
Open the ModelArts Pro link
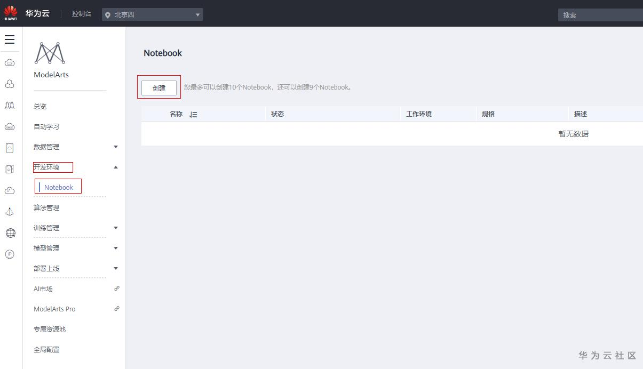point(54,309)
